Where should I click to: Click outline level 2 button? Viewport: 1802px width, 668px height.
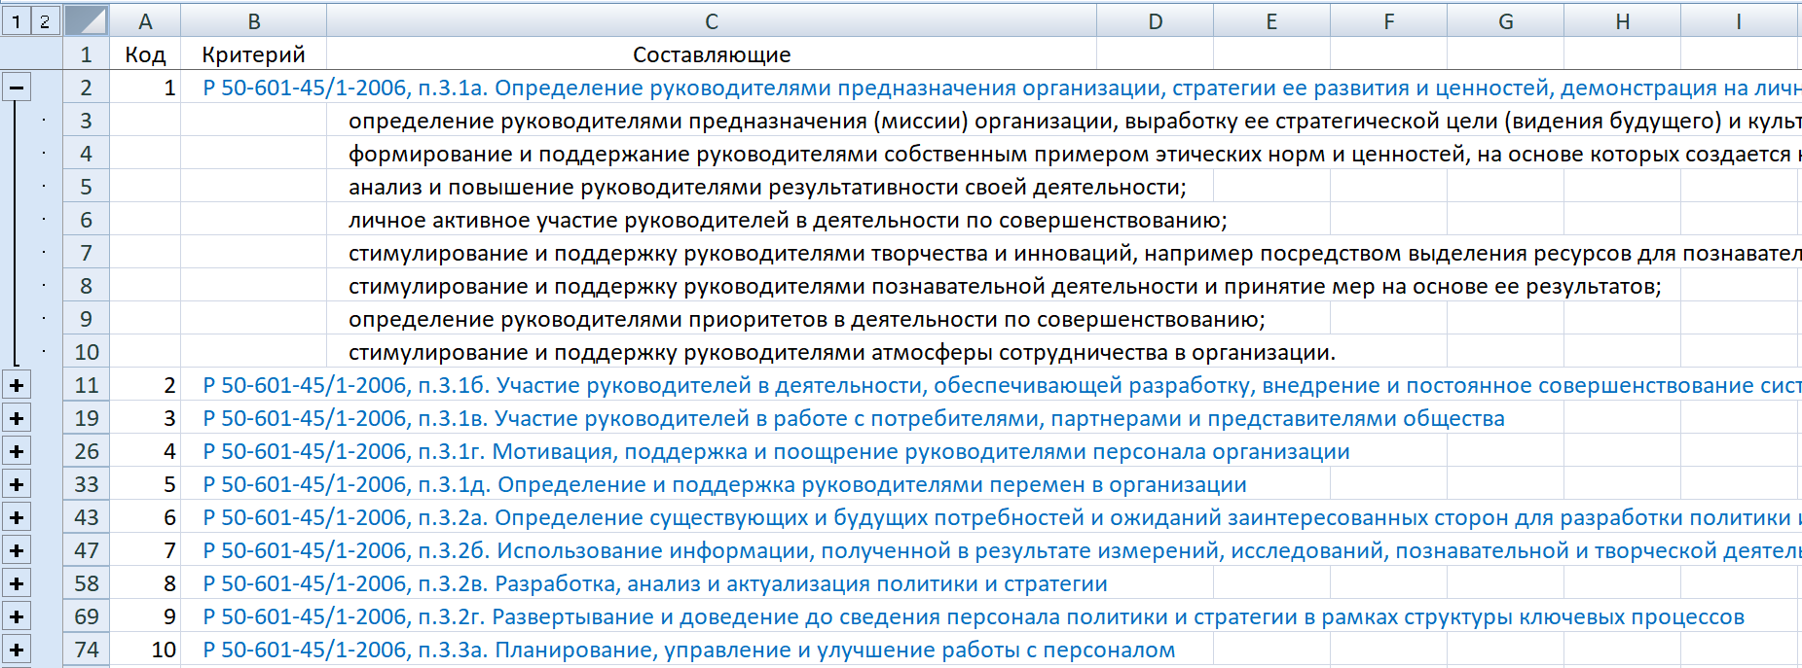pyautogui.click(x=45, y=20)
